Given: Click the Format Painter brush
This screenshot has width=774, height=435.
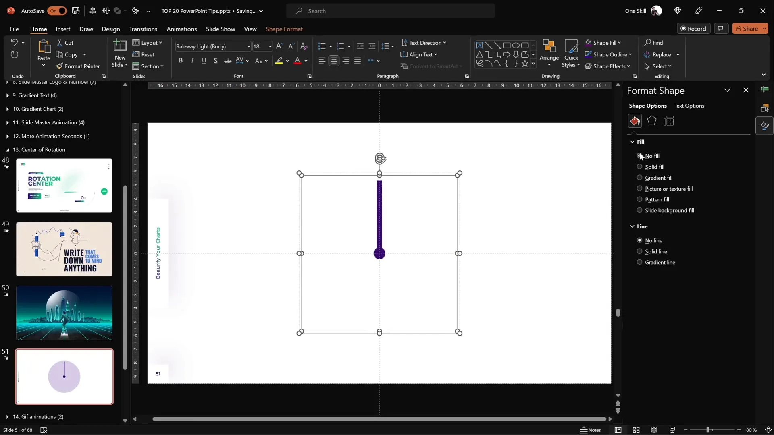Looking at the screenshot, I should pos(78,66).
